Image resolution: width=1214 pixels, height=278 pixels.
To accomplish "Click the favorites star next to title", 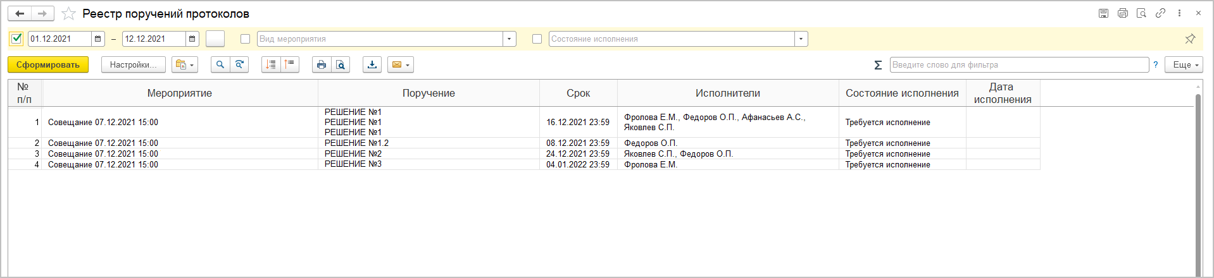I will pyautogui.click(x=69, y=14).
